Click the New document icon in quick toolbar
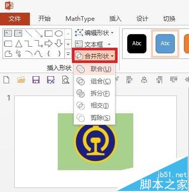189x192 pixels. coord(7,80)
